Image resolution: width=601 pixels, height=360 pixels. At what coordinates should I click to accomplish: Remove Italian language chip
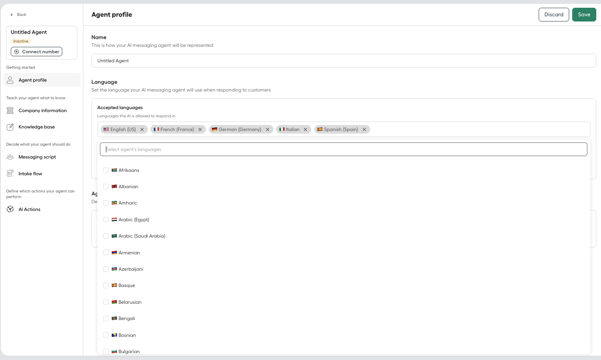(305, 129)
